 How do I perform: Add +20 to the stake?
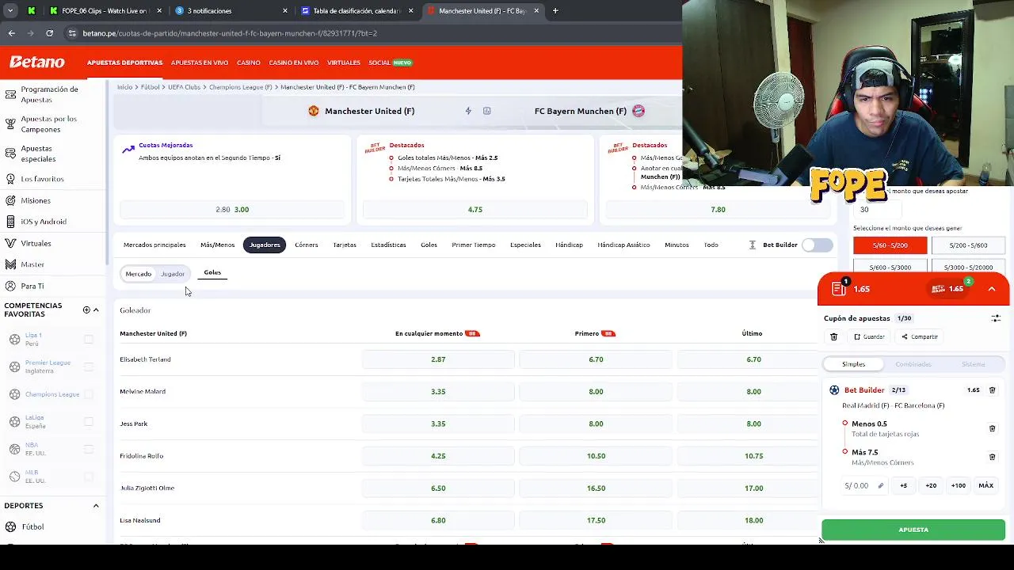[931, 485]
